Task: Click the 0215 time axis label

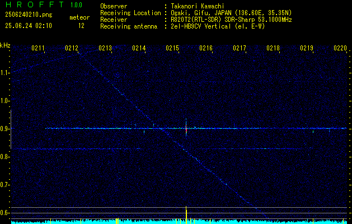Action: click(x=172, y=48)
